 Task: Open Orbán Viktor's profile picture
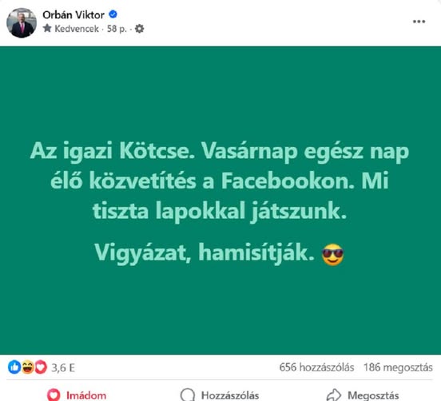point(22,23)
